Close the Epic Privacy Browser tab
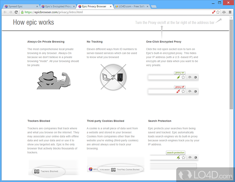 (111, 6)
